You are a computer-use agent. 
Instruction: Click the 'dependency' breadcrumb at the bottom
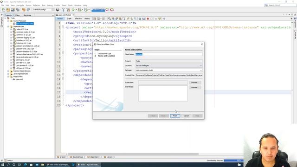tap(95, 157)
